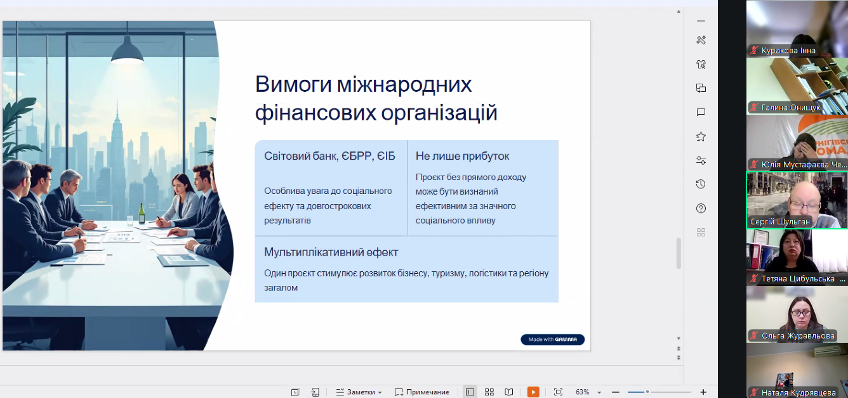The height and width of the screenshot is (398, 848).
Task: Click the plus zoom in button
Action: click(703, 392)
